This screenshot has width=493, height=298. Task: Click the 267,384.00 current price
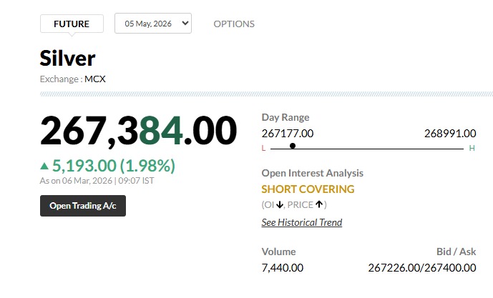coord(138,131)
